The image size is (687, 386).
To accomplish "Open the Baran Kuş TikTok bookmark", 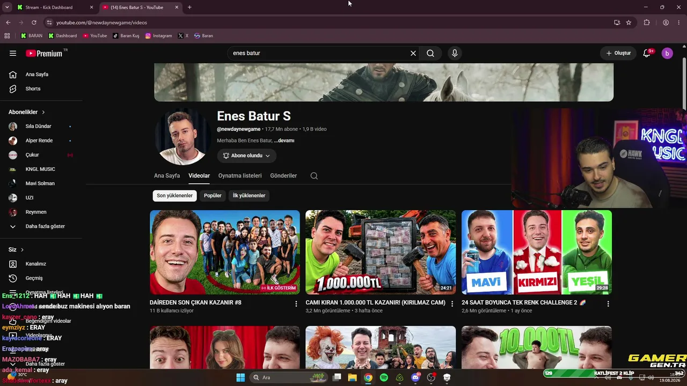I will (x=126, y=36).
